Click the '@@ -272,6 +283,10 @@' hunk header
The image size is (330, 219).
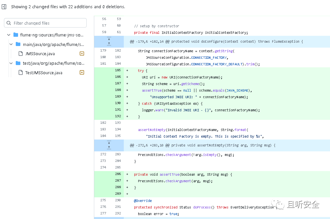coord(203,145)
